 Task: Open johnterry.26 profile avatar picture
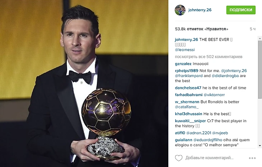[x=180, y=10]
